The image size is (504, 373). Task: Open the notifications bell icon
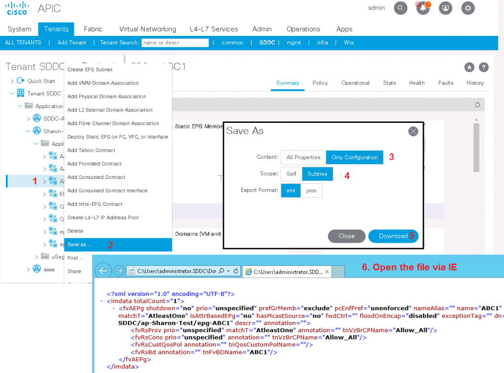pyautogui.click(x=423, y=8)
